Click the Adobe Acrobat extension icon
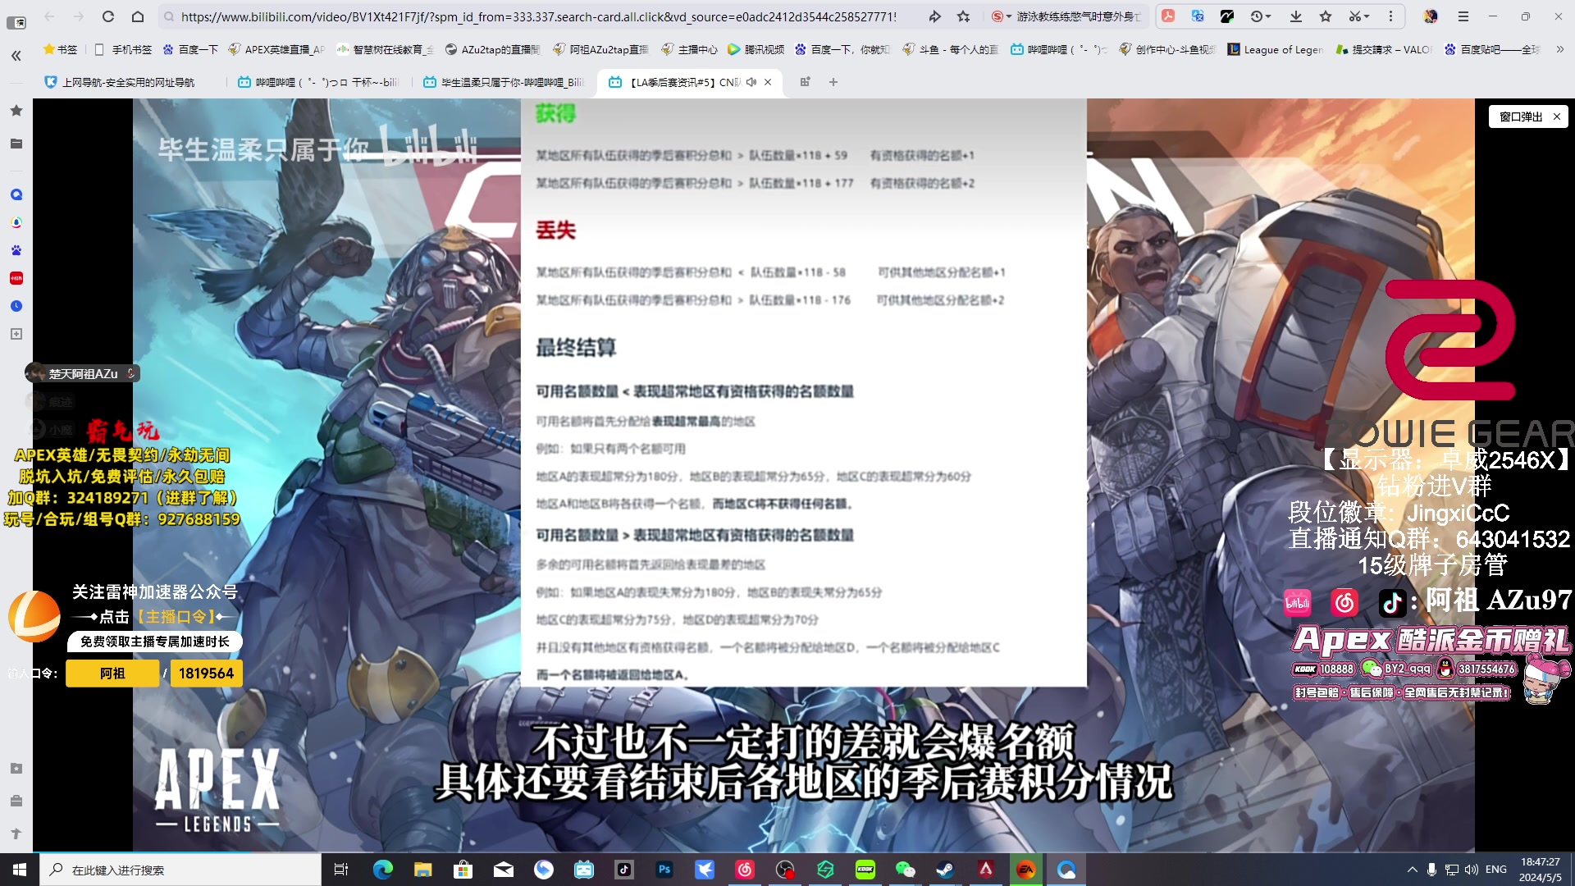This screenshot has width=1575, height=886. click(1168, 16)
